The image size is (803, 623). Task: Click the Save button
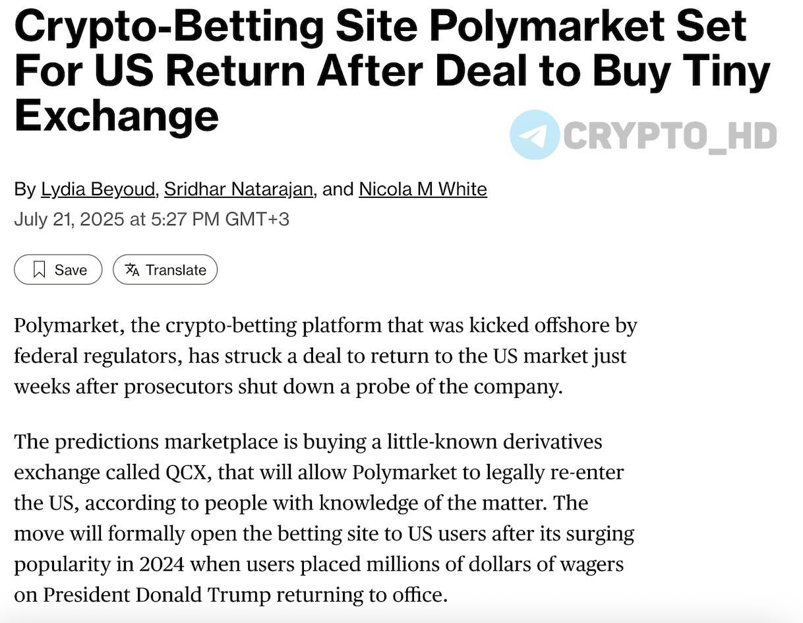tap(58, 269)
